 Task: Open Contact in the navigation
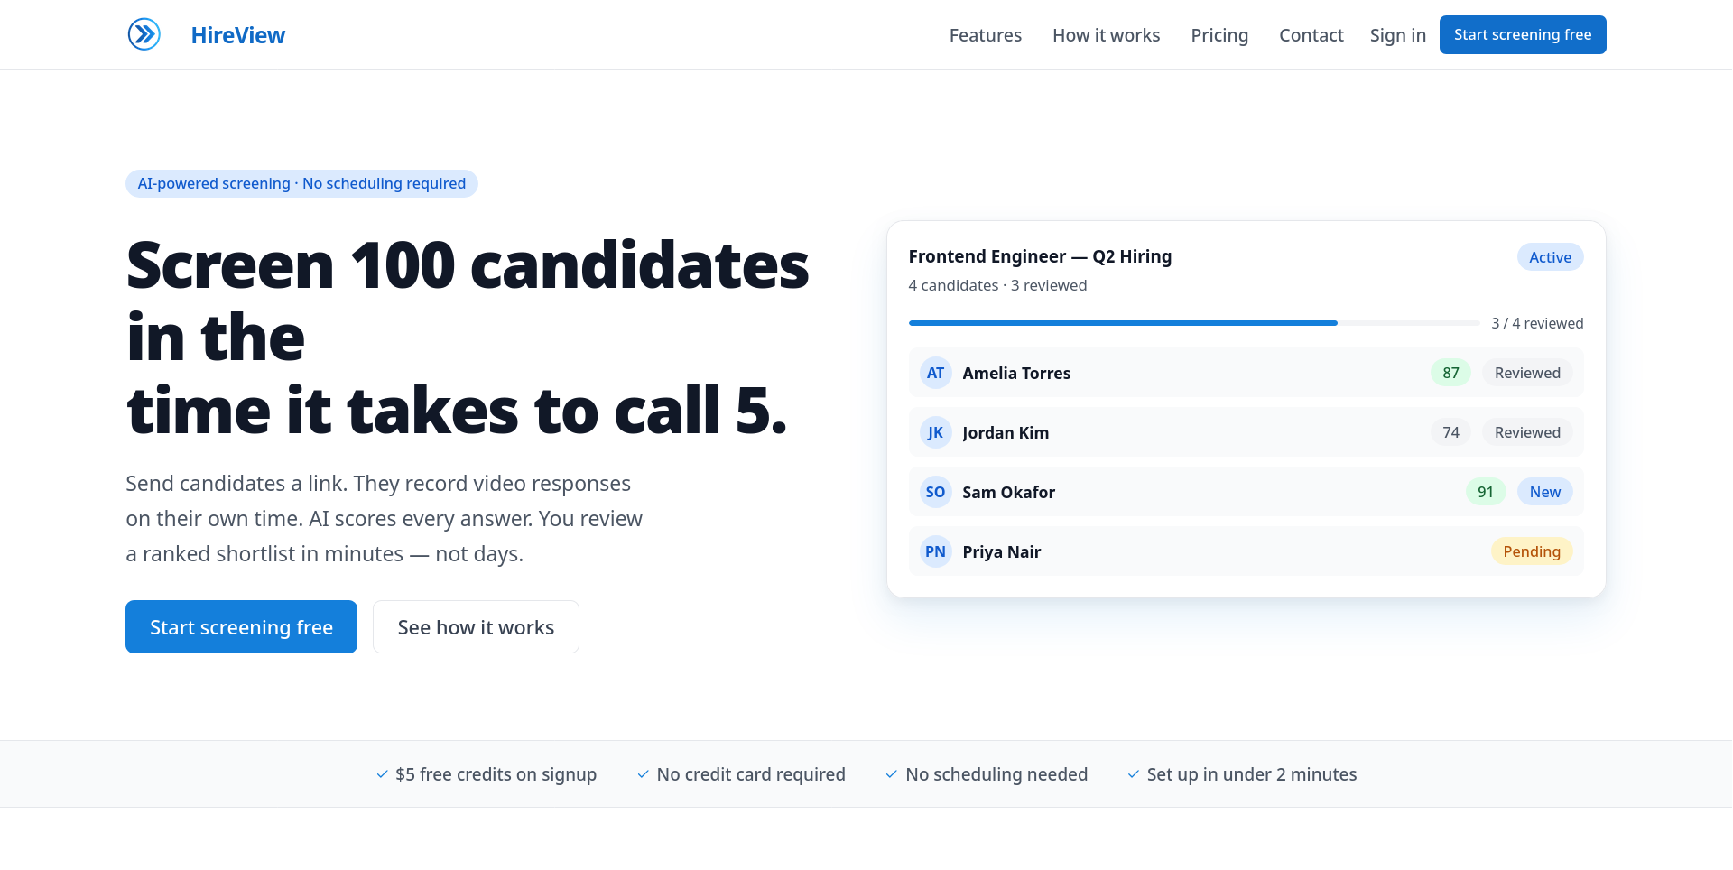pos(1311,35)
